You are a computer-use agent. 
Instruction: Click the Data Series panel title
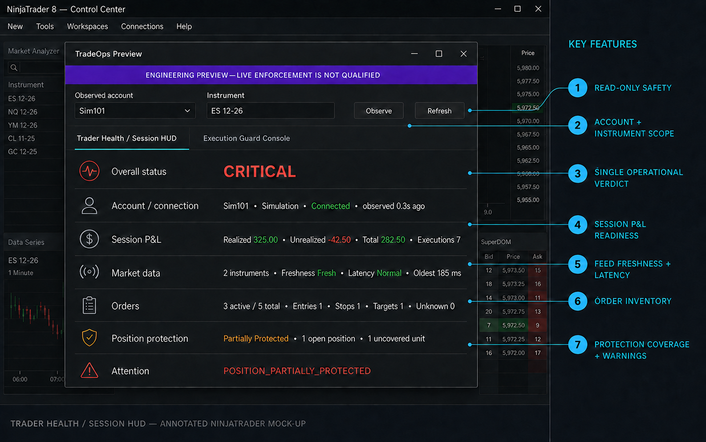[x=26, y=242]
